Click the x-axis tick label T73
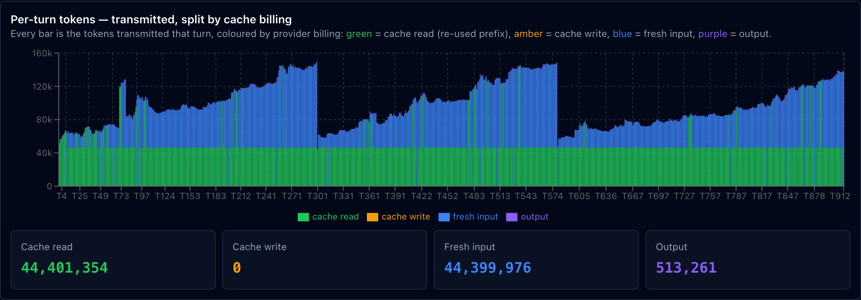Screen dimensions: 861x300 121,196
